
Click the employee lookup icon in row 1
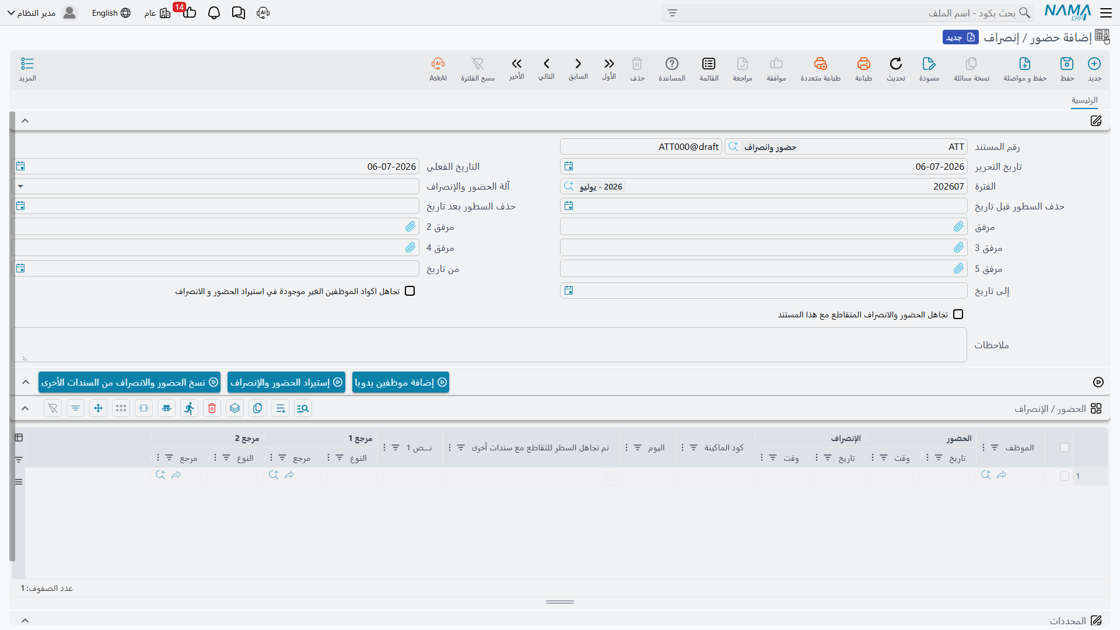point(986,475)
